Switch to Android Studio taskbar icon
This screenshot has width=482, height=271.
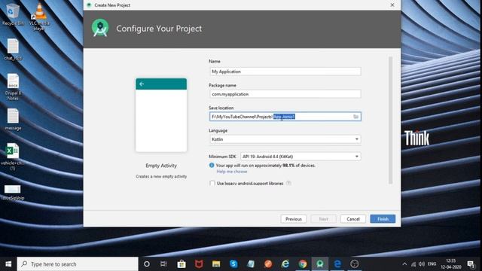pos(320,264)
